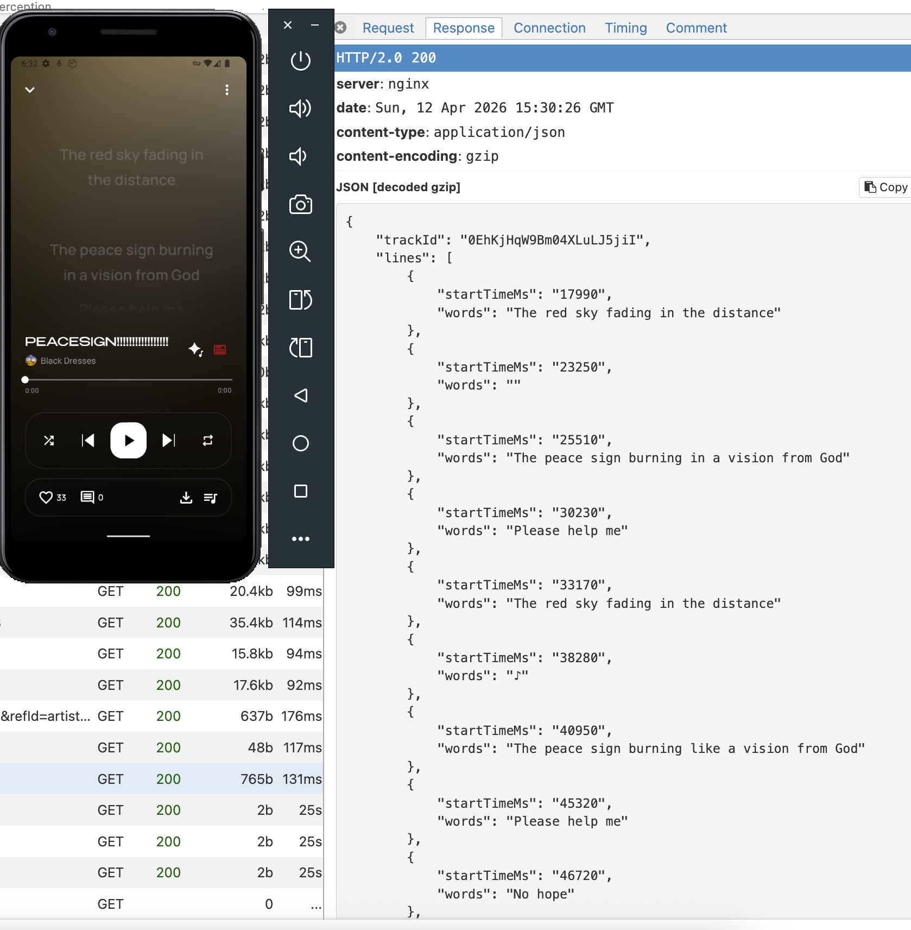Tap the emulator back triangle button
This screenshot has width=911, height=930.
pyautogui.click(x=300, y=395)
